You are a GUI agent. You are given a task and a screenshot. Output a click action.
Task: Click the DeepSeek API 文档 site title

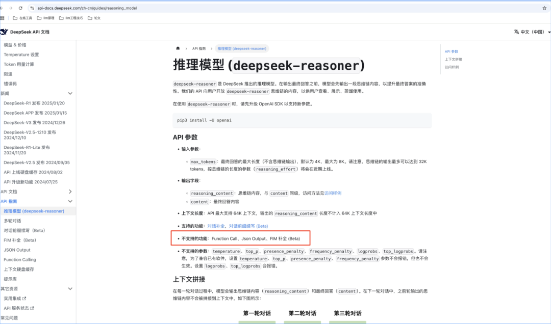pos(30,32)
